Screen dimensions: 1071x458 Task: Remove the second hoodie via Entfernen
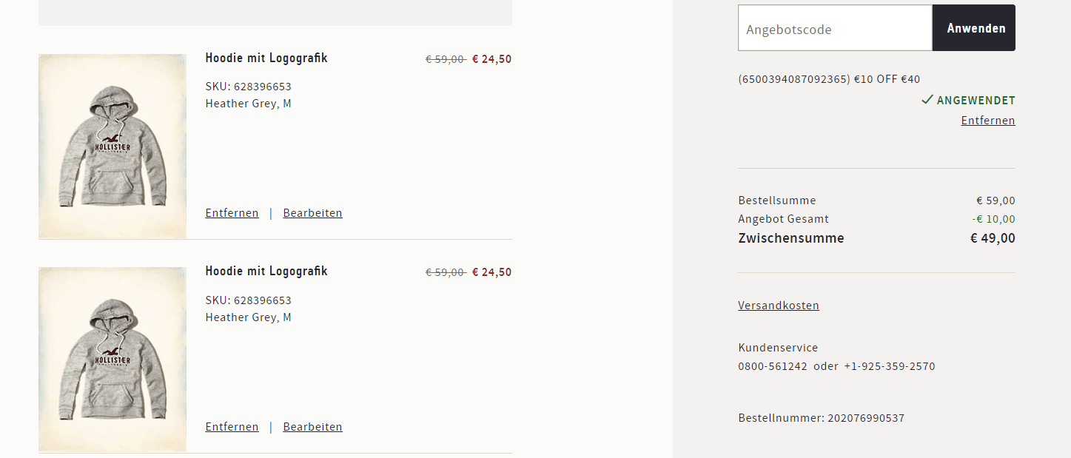(232, 427)
